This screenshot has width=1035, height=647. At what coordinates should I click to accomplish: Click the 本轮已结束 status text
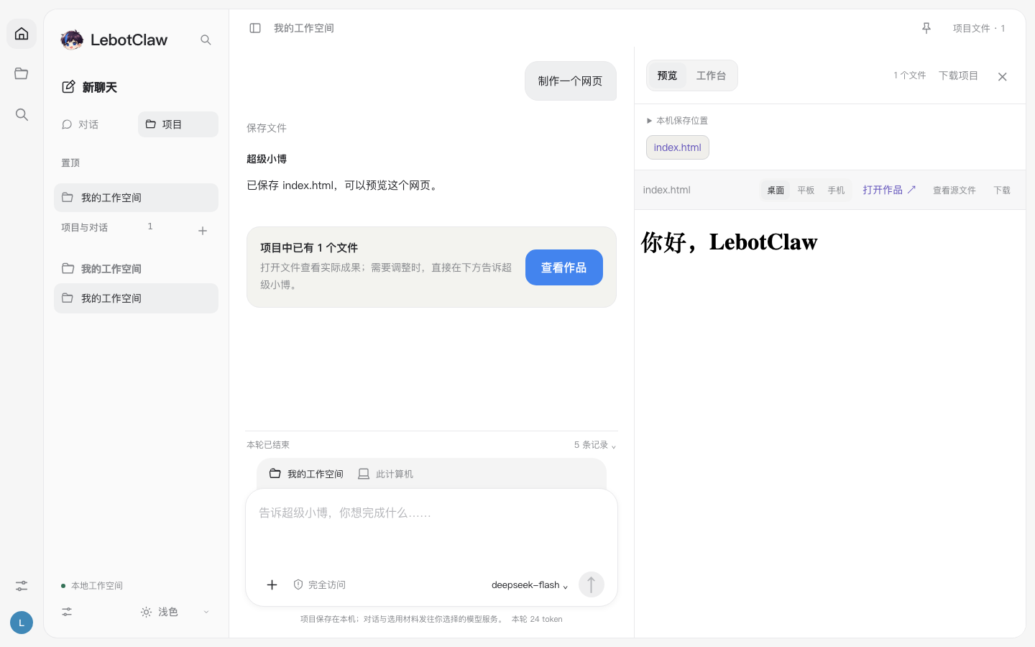pyautogui.click(x=268, y=445)
